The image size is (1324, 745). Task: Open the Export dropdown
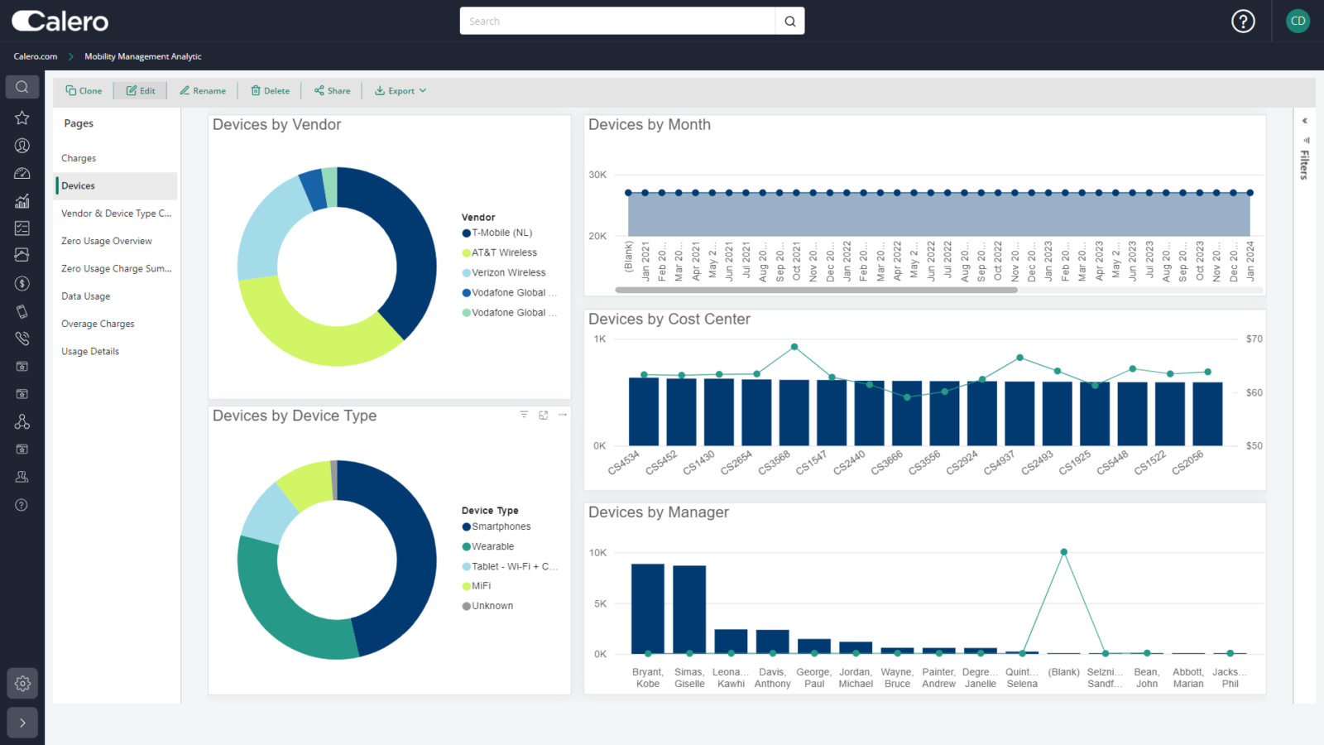[x=401, y=90]
